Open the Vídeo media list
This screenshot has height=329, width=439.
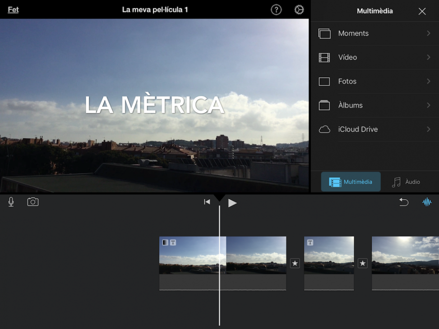click(x=374, y=57)
